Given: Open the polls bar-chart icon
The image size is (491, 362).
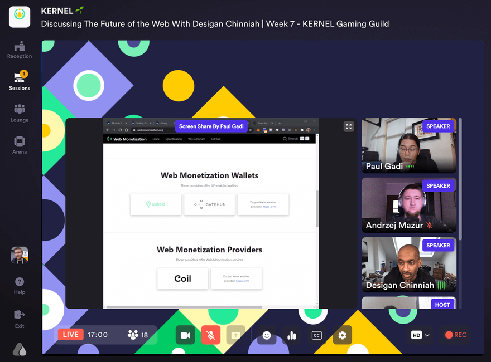Looking at the screenshot, I should click(291, 335).
